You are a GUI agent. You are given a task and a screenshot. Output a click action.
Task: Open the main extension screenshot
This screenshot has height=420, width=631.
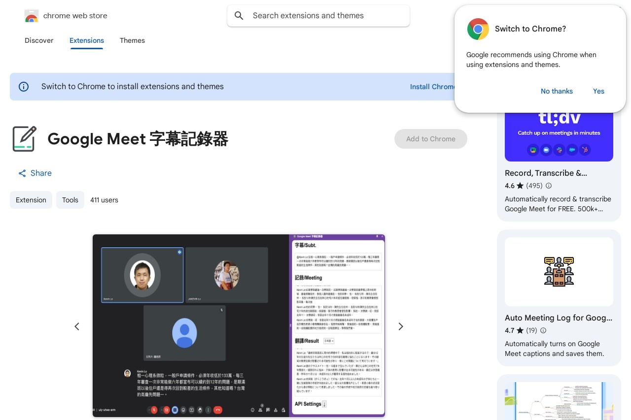tap(239, 326)
